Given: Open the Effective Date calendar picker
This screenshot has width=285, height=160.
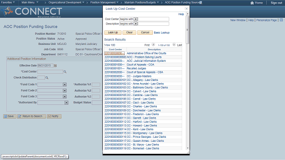Looking at the screenshot, I should click(x=55, y=66).
